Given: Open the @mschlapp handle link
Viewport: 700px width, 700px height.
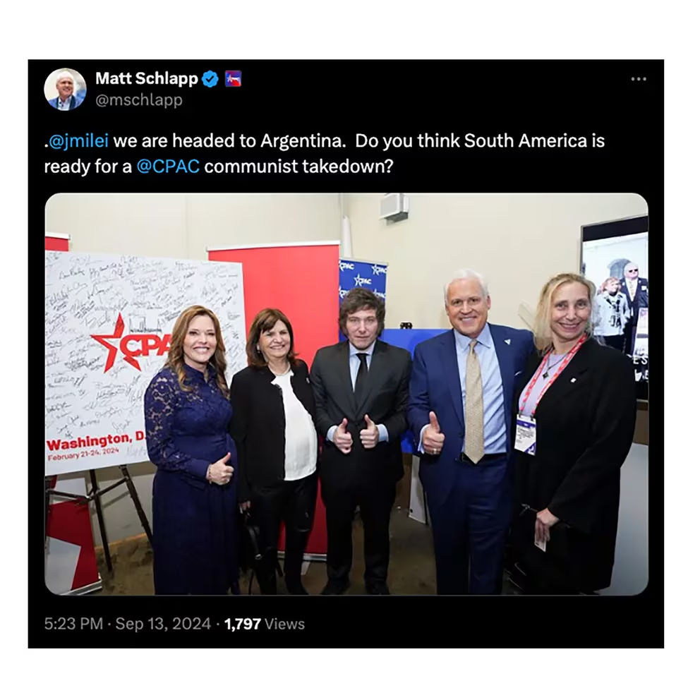Looking at the screenshot, I should pyautogui.click(x=139, y=100).
